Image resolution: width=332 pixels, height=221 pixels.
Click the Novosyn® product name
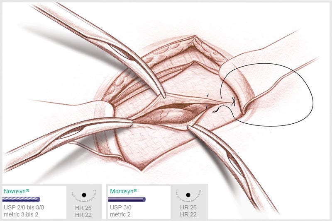(16, 191)
